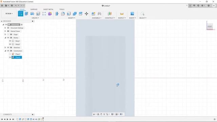Select the Combine tool icon
Viewport: 217px width, 122px height.
coord(75,14)
